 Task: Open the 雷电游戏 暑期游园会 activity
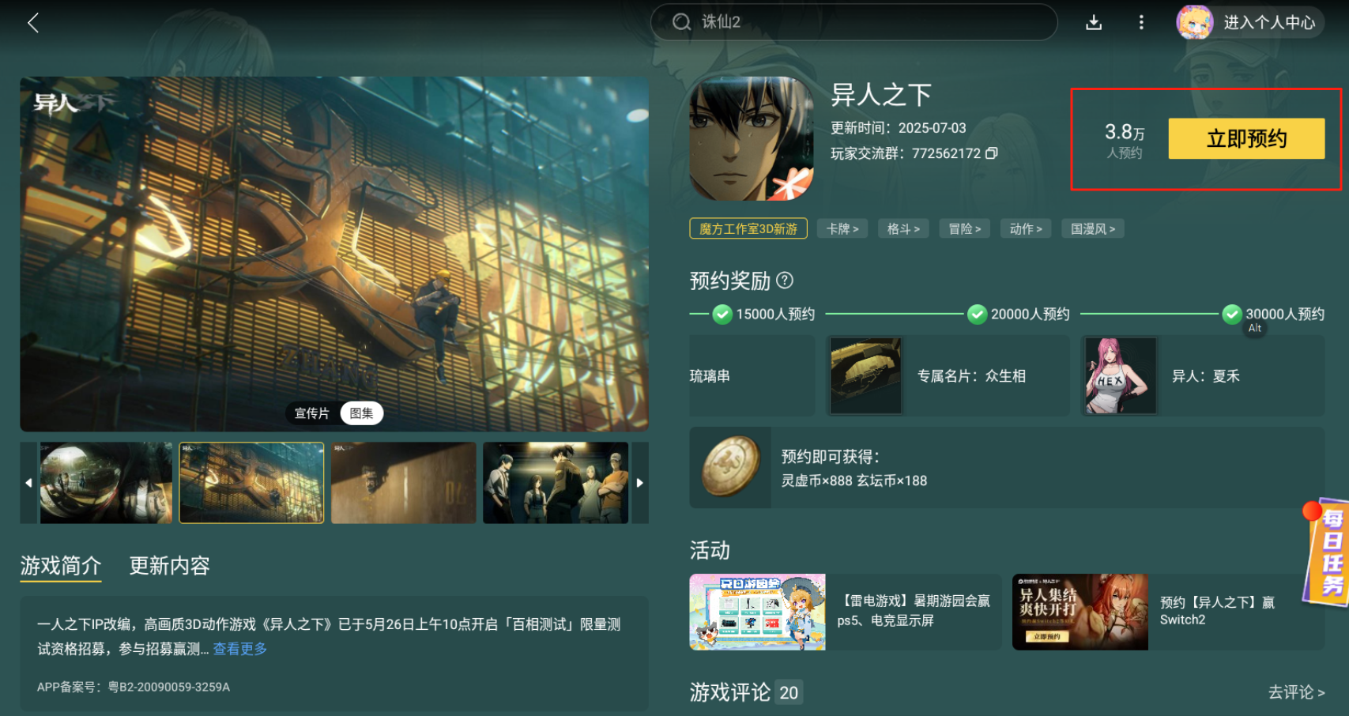(x=845, y=612)
